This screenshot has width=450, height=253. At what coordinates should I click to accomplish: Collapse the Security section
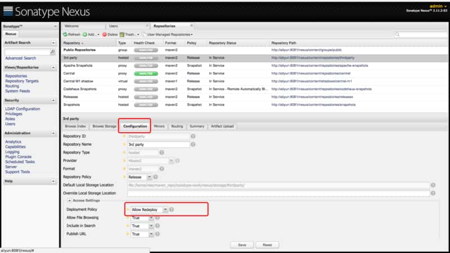[53, 101]
